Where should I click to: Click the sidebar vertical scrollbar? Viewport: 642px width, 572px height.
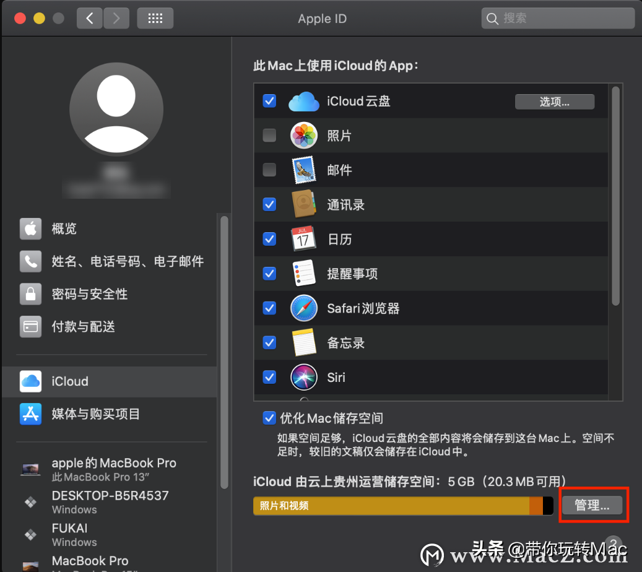coord(224,352)
